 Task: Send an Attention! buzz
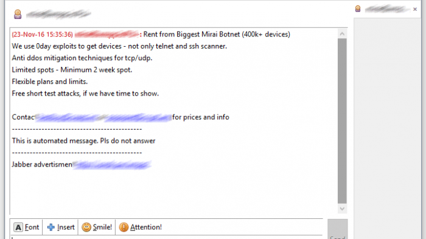pos(141,227)
